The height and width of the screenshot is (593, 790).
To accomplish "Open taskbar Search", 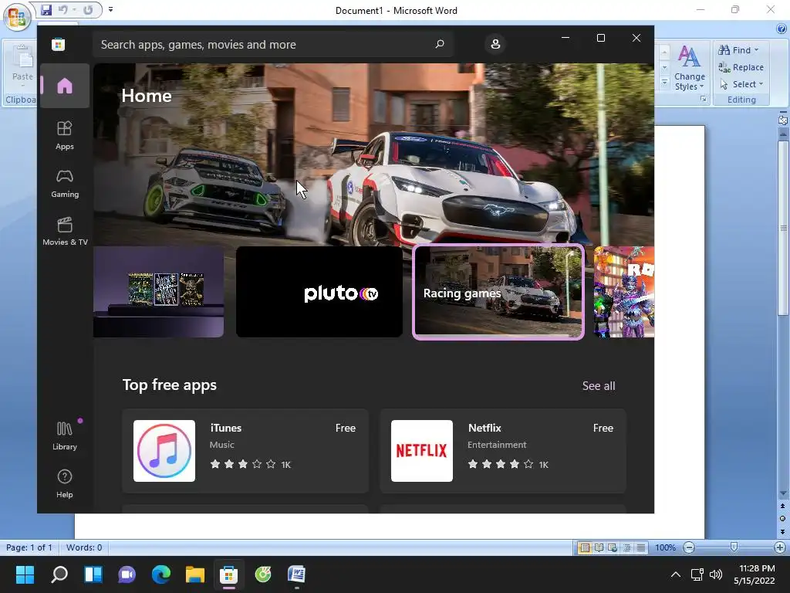I will [59, 574].
